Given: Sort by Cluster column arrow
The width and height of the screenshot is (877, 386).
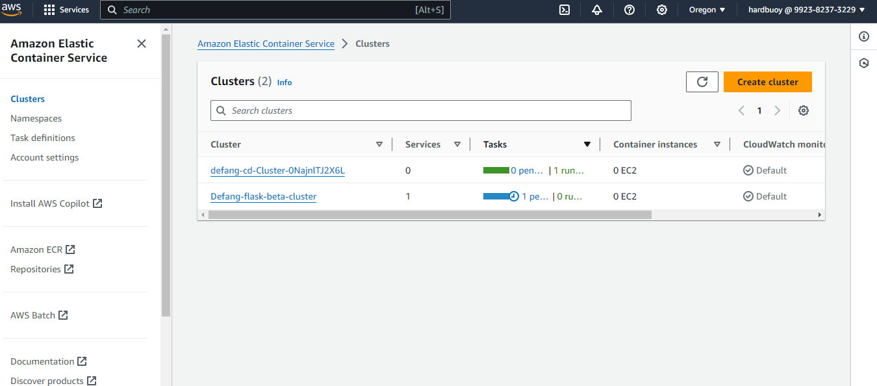Looking at the screenshot, I should 379,144.
